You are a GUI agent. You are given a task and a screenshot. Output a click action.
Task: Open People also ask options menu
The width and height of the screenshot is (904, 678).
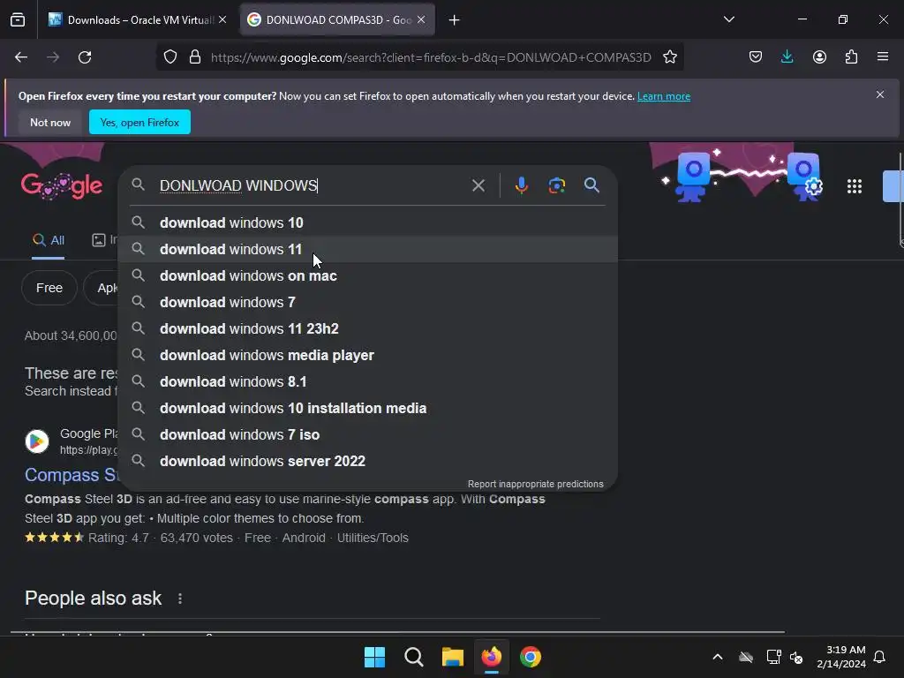(x=180, y=599)
